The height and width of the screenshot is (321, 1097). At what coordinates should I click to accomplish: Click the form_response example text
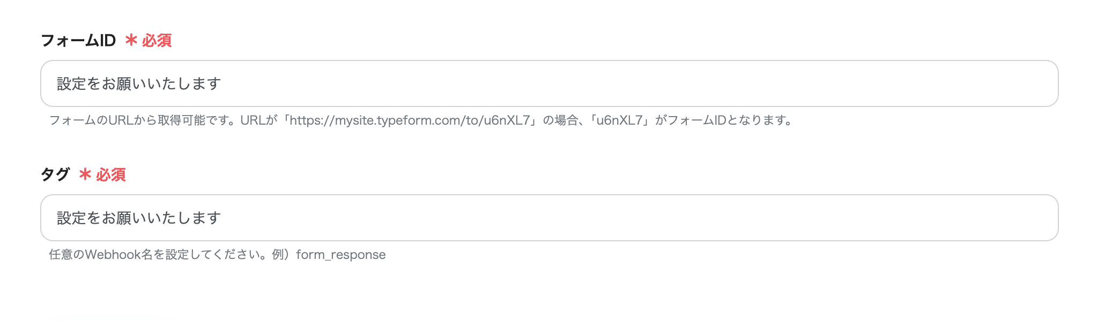pyautogui.click(x=342, y=255)
